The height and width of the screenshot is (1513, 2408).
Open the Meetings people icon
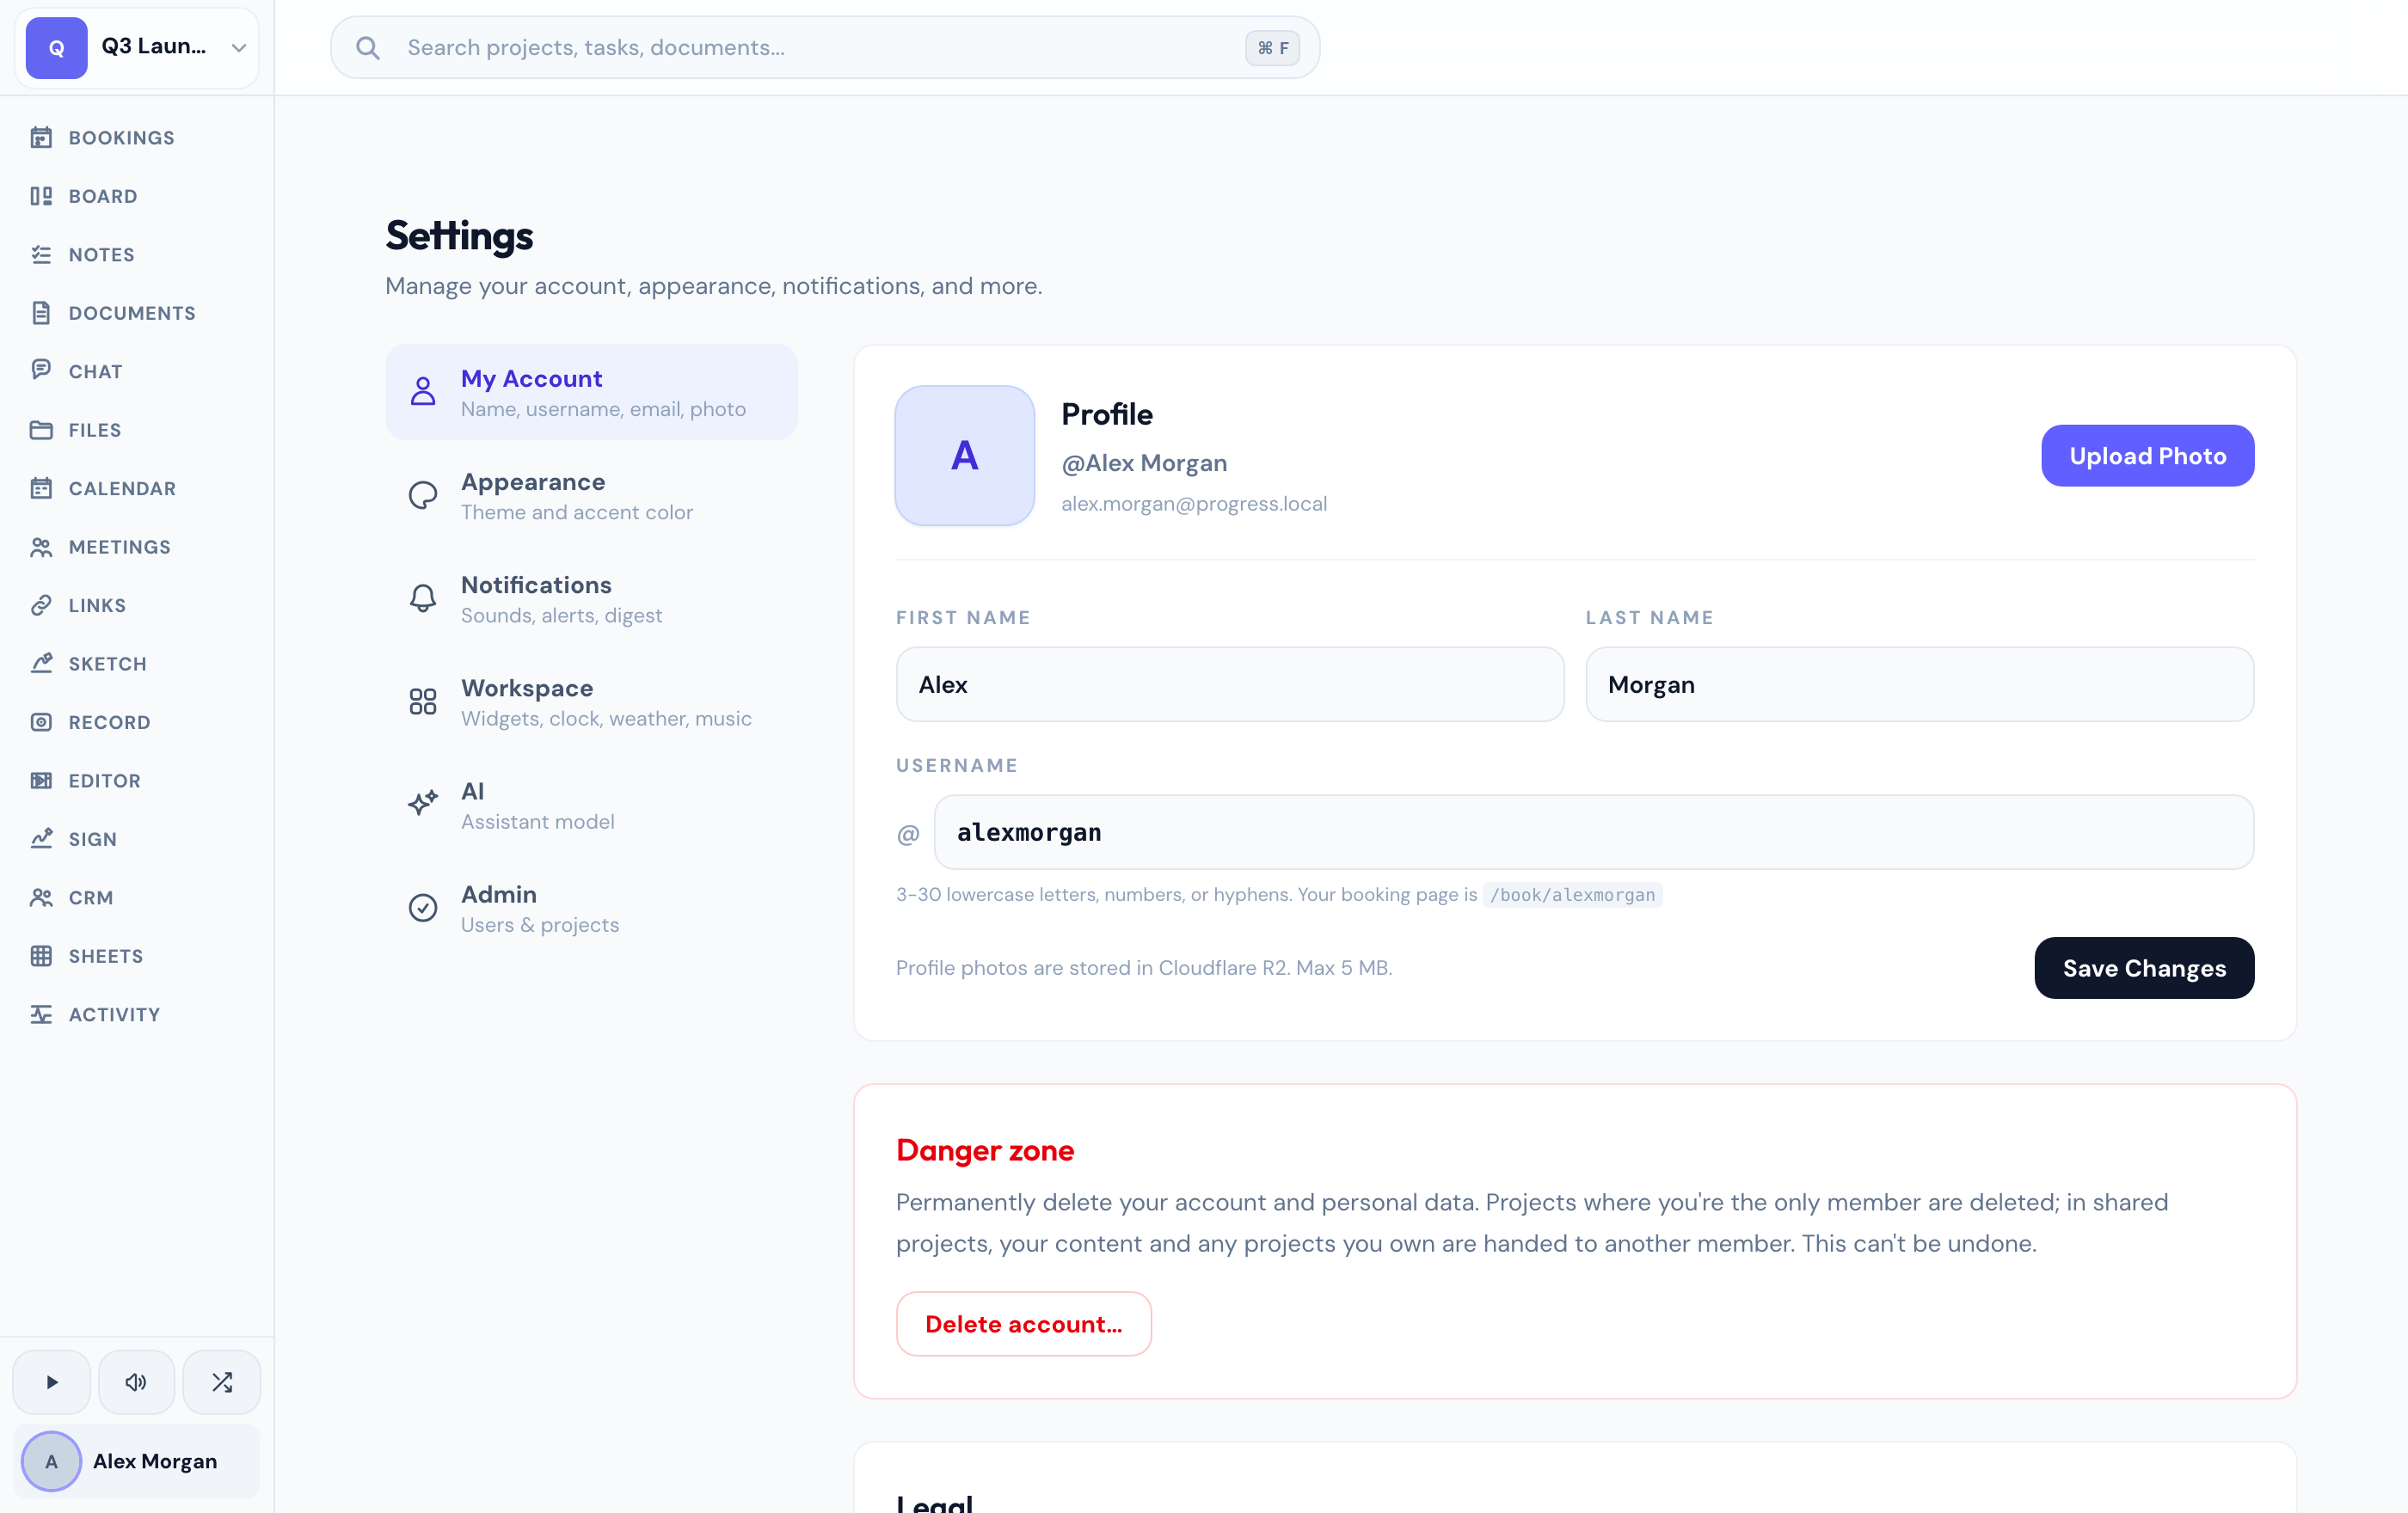(x=41, y=547)
